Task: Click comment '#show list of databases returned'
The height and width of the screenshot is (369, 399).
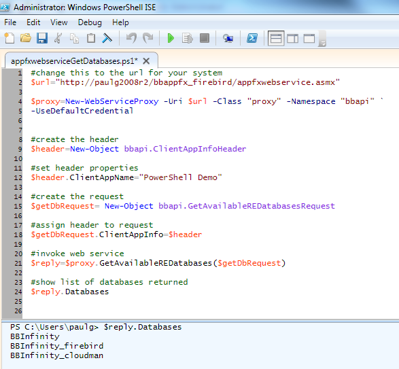Action: pyautogui.click(x=109, y=282)
